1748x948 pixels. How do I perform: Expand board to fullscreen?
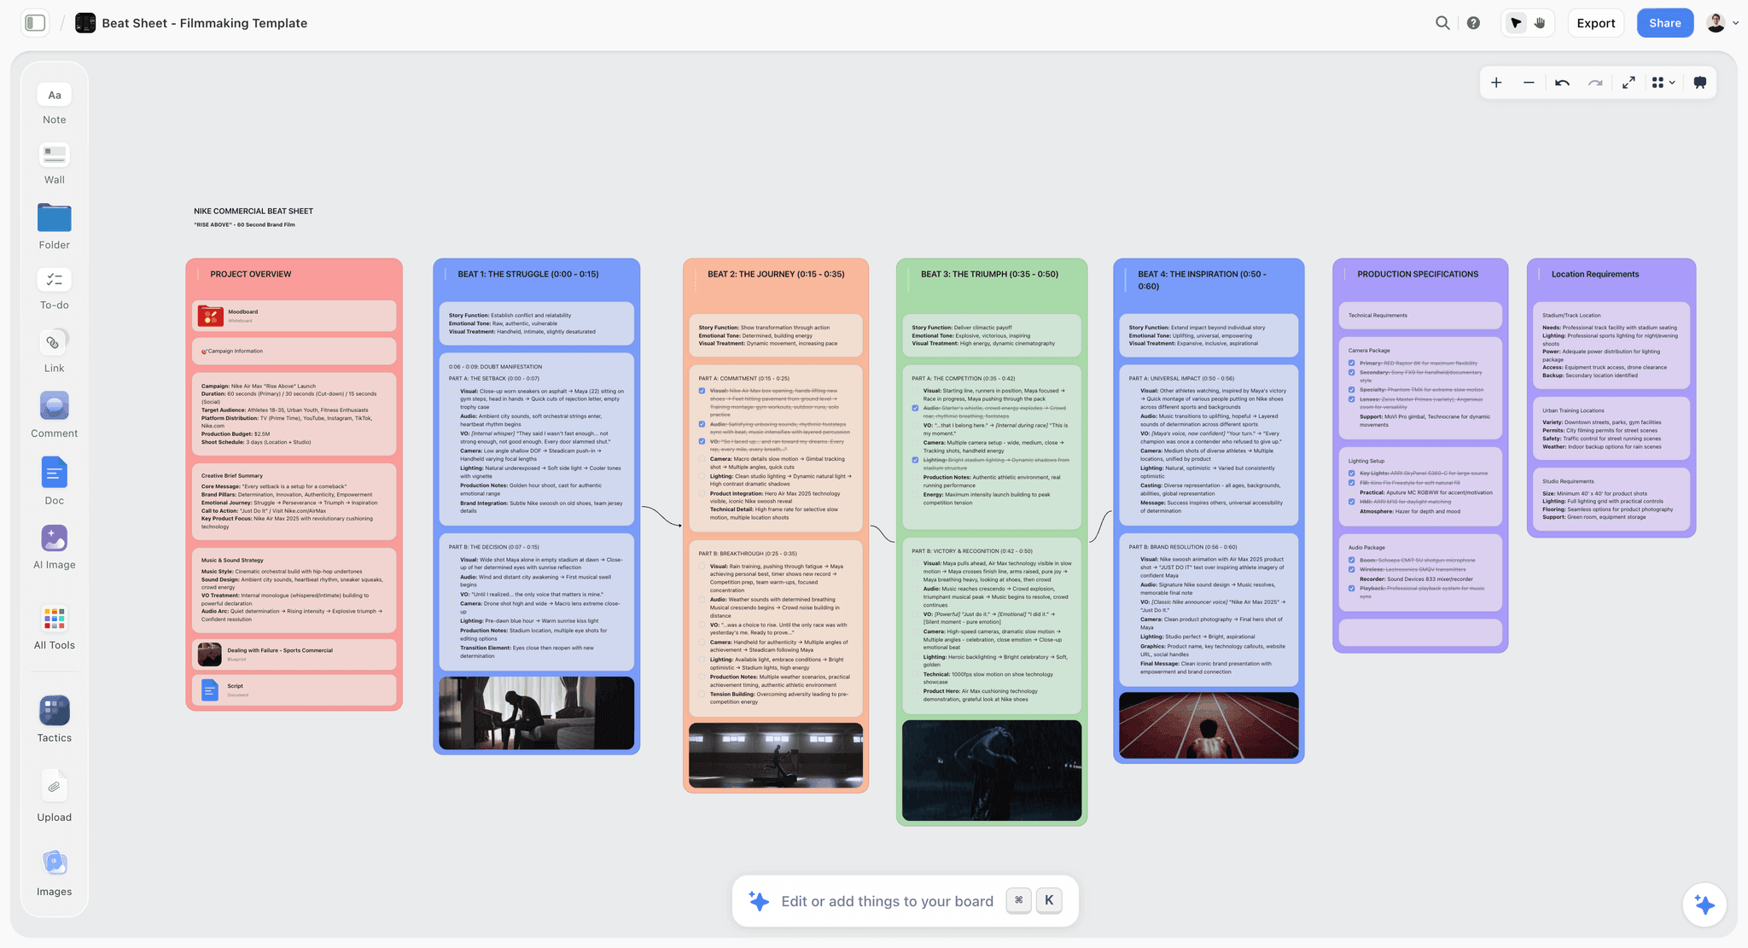[1629, 83]
